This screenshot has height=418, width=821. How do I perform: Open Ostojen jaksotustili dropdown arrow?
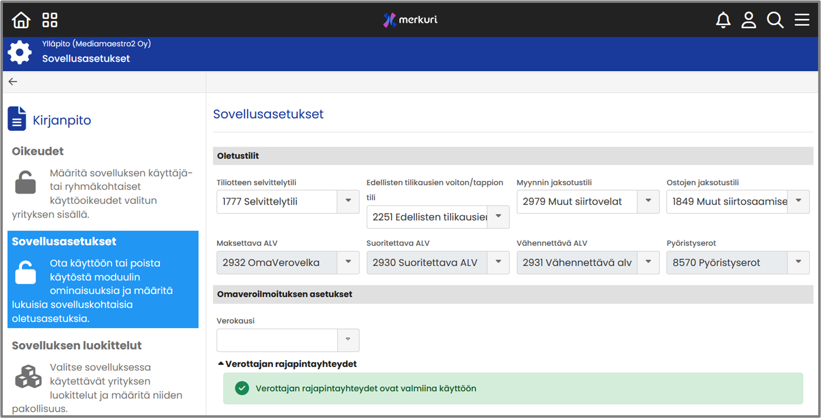click(798, 201)
